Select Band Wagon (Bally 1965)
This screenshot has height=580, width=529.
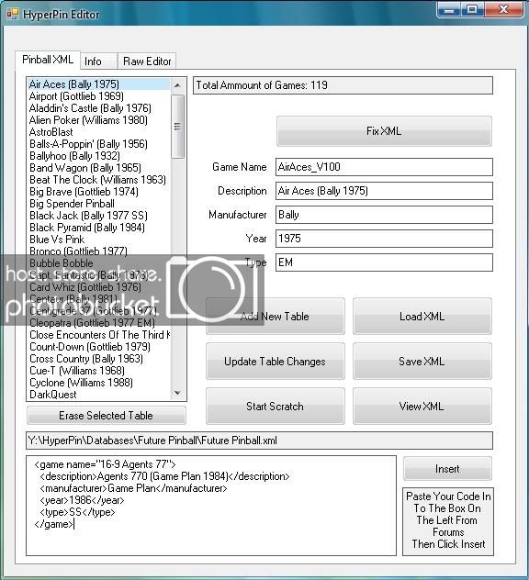click(x=99, y=168)
